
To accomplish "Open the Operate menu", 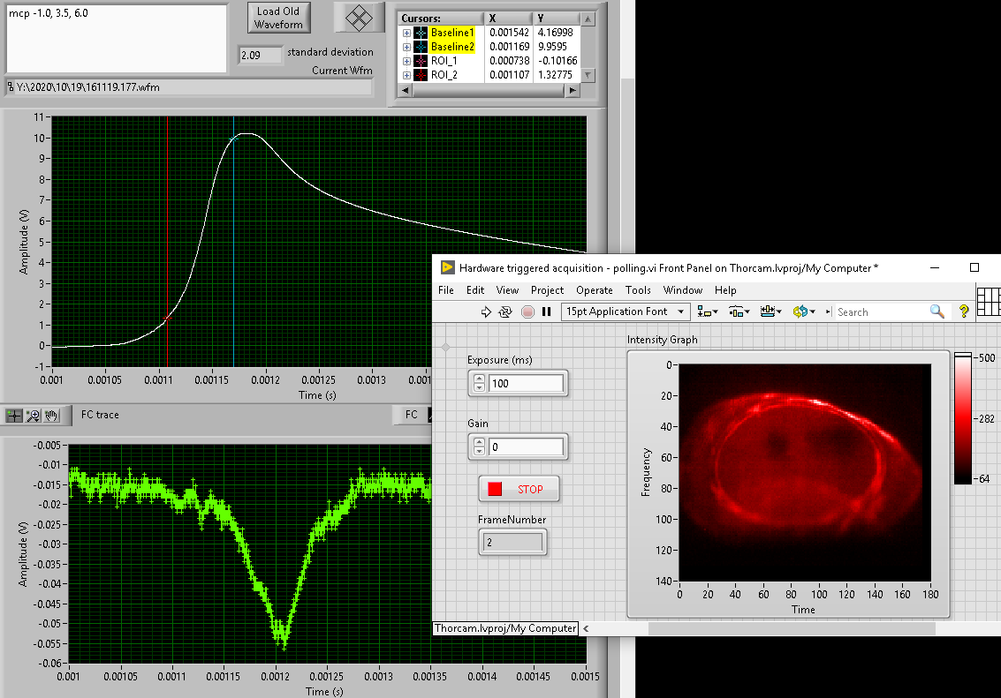I will tap(594, 289).
